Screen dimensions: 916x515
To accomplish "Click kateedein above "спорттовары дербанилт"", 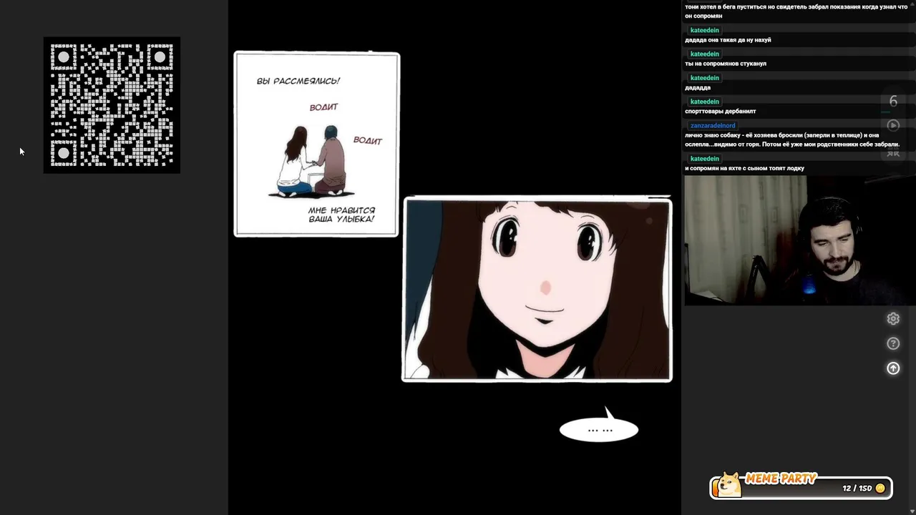I will [x=705, y=102].
